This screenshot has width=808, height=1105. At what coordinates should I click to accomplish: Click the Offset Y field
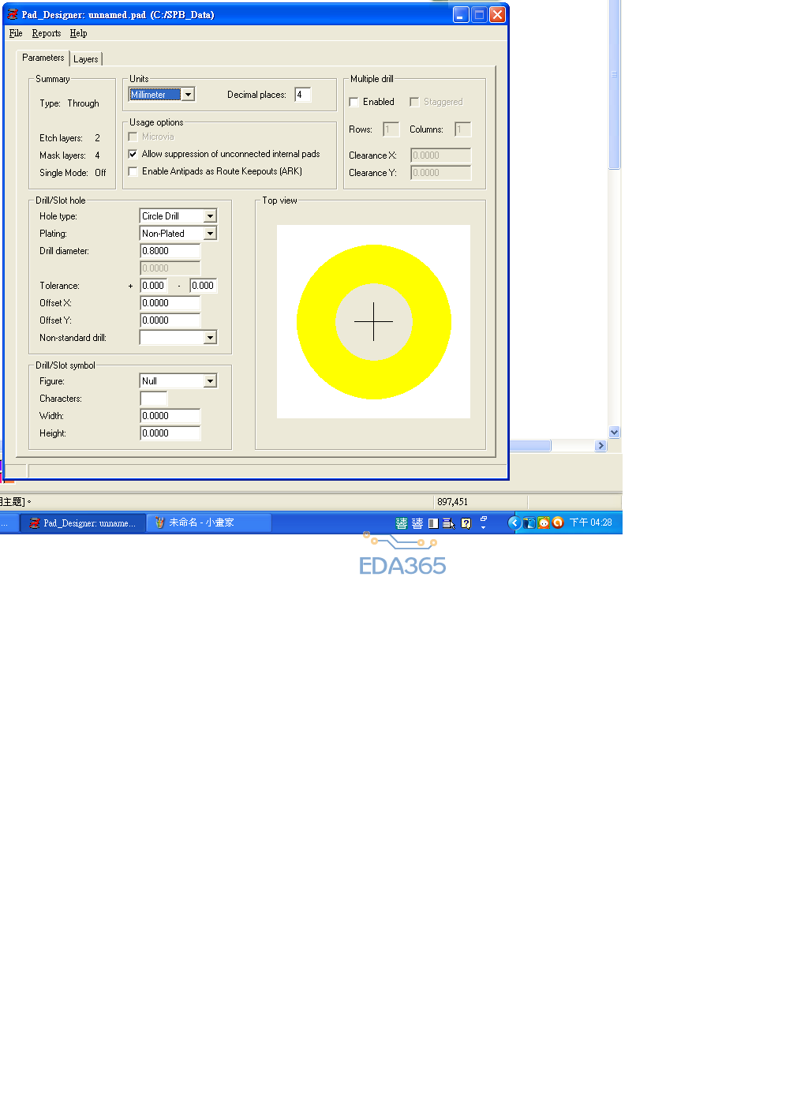tap(170, 320)
